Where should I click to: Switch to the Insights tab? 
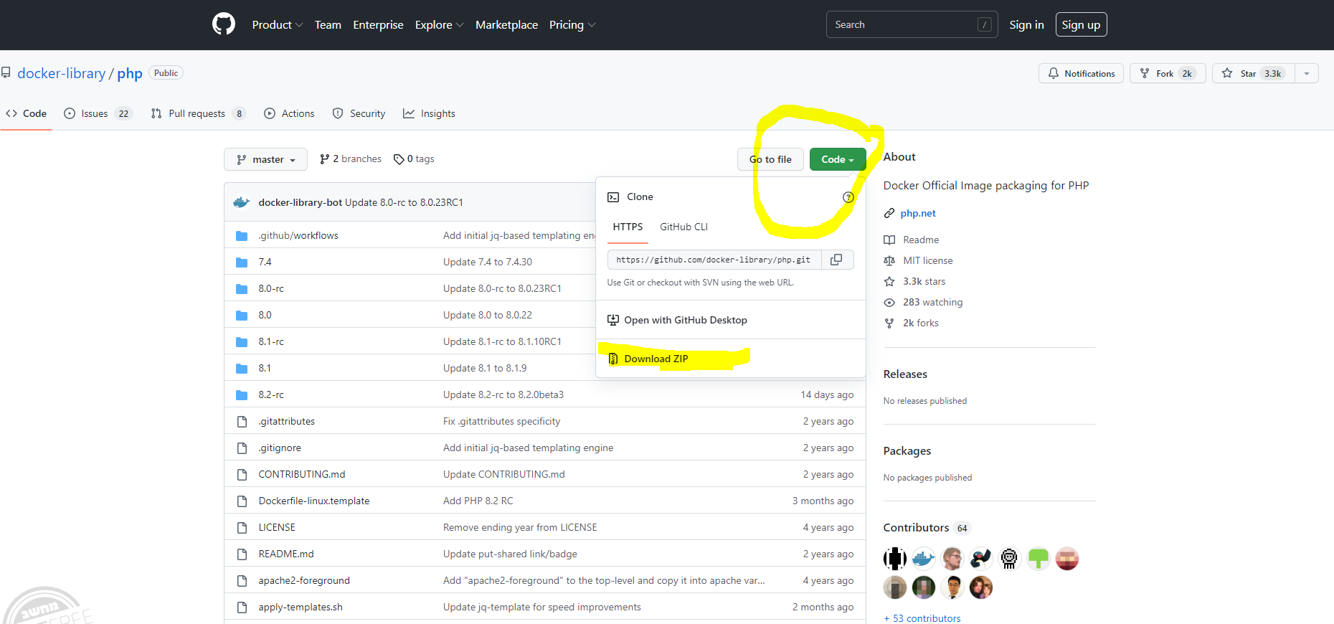(429, 113)
